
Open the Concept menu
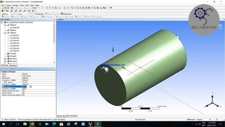click(x=15, y=5)
